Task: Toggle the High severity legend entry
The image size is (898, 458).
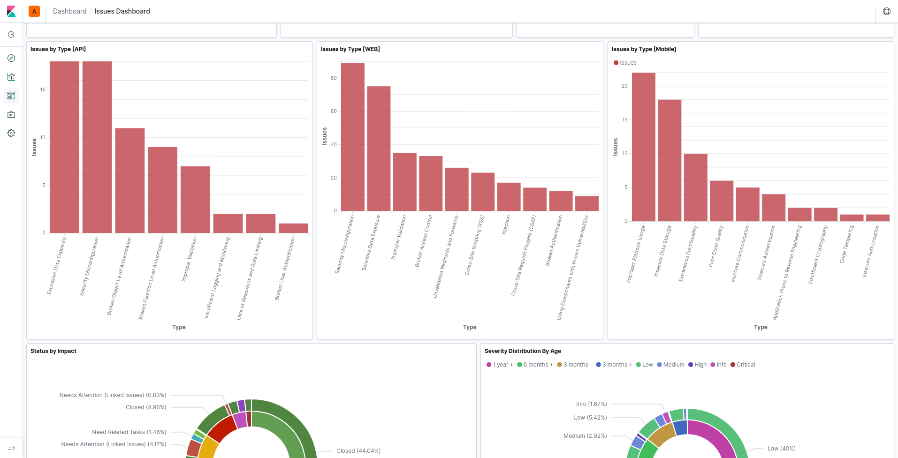Action: [x=697, y=365]
